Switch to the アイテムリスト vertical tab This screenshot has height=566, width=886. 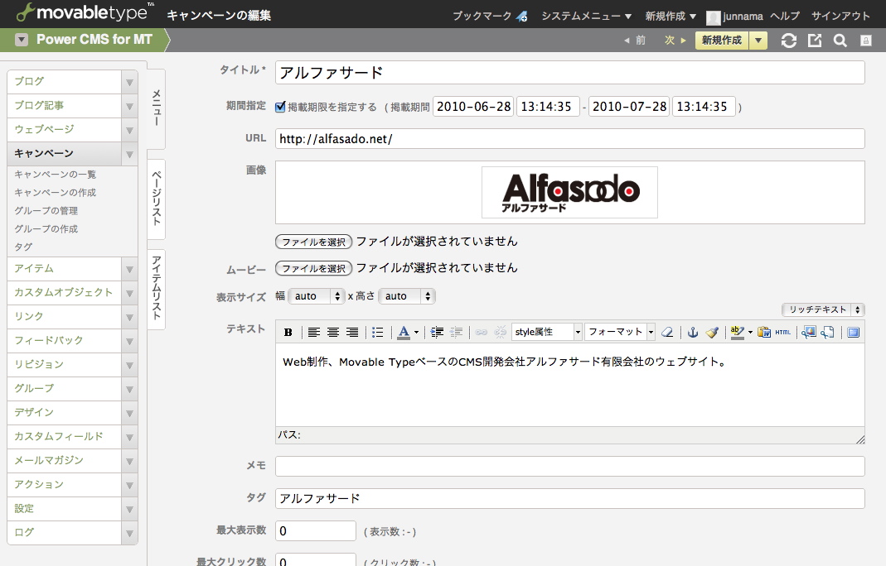(x=157, y=288)
